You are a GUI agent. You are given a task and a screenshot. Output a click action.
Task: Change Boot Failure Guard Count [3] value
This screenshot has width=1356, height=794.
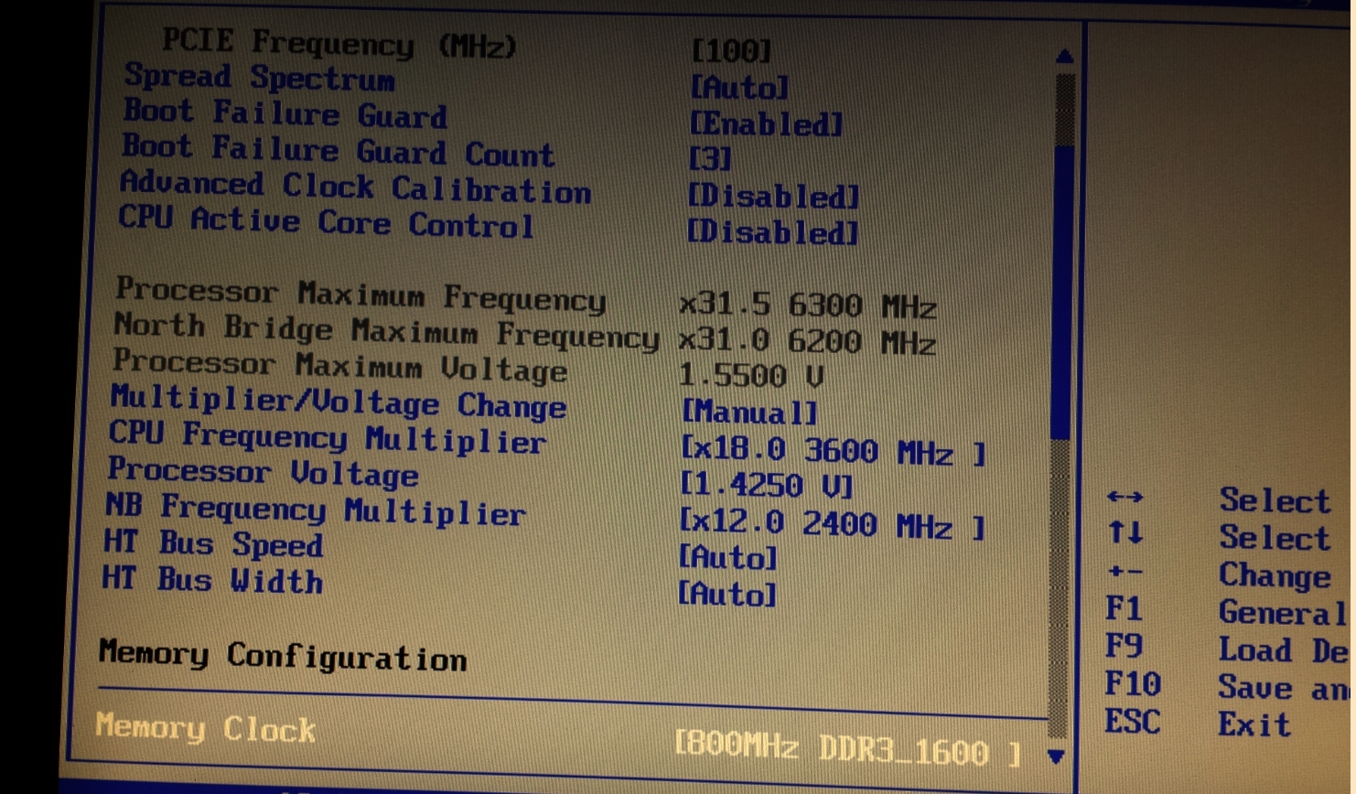click(x=710, y=159)
